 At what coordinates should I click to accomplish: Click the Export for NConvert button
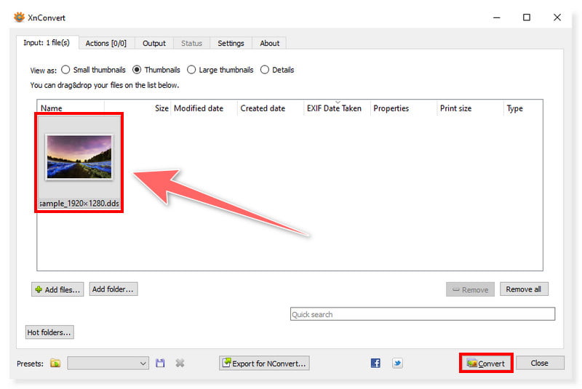click(x=264, y=363)
